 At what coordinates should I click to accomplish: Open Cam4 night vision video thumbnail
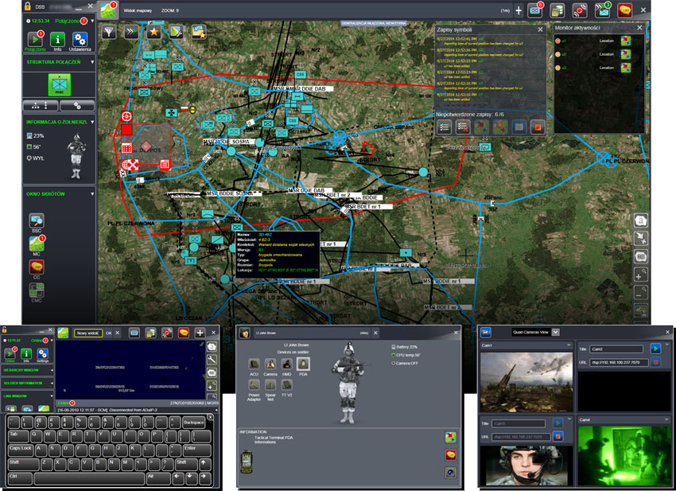point(624,455)
